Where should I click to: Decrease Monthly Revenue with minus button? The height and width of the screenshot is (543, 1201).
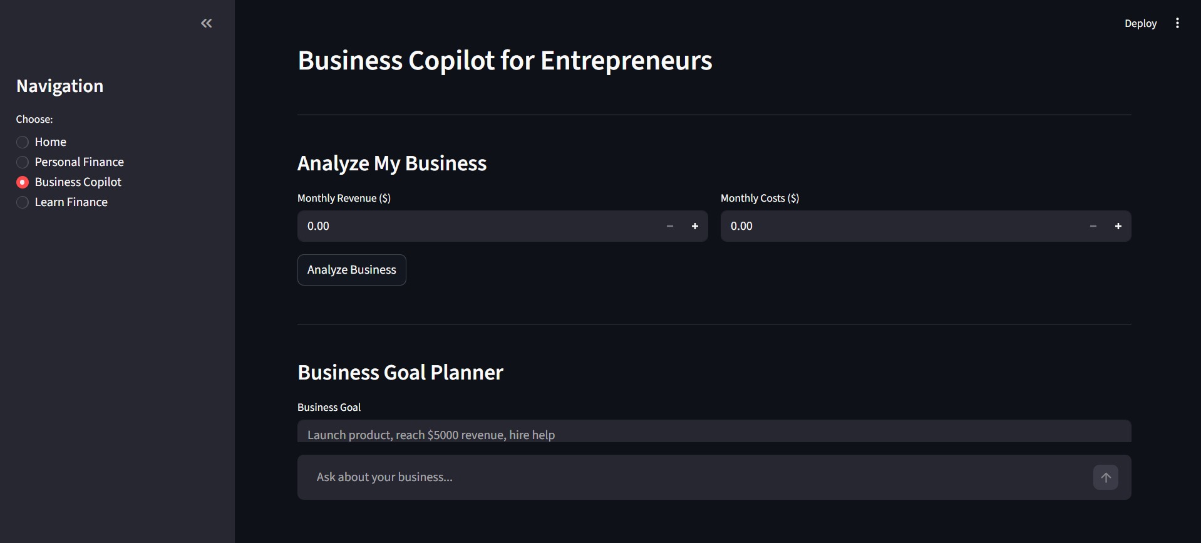(669, 226)
